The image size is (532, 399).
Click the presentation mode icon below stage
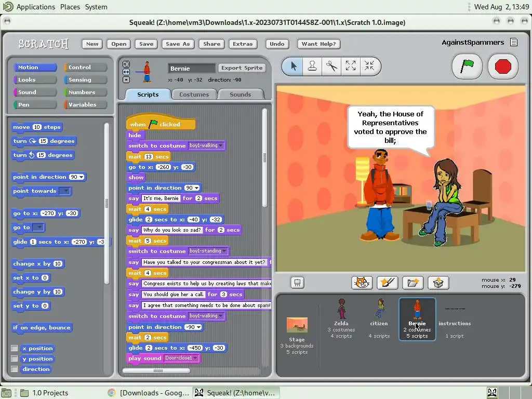click(297, 283)
